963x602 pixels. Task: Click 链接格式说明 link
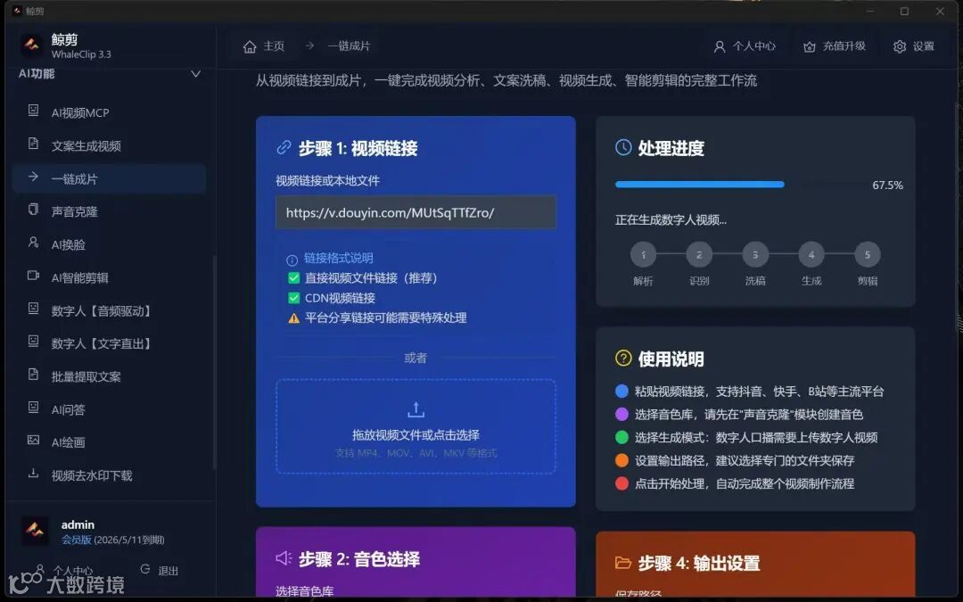coord(339,258)
